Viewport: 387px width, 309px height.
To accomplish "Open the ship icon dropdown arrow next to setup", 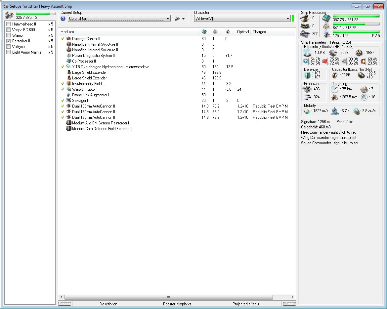I will [x=183, y=19].
